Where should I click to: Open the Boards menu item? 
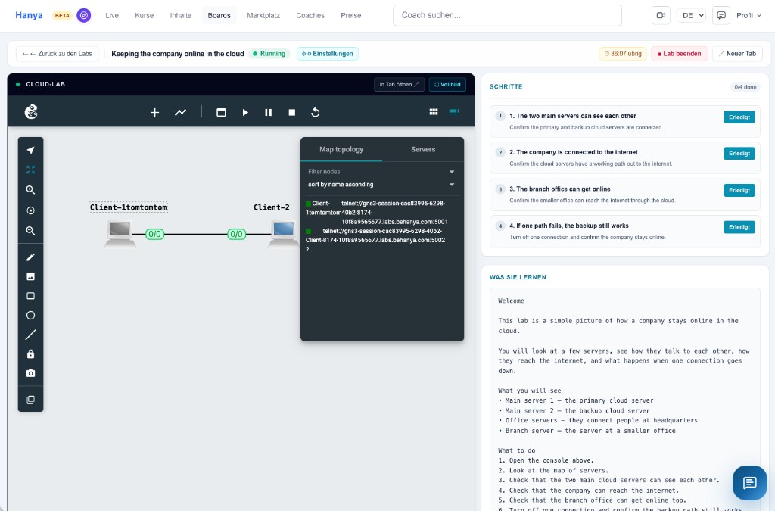[x=219, y=15]
